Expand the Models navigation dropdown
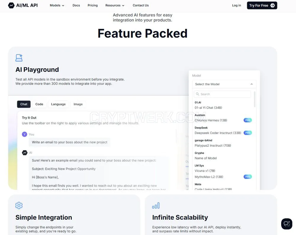Image resolution: width=296 pixels, height=235 pixels. tap(57, 6)
